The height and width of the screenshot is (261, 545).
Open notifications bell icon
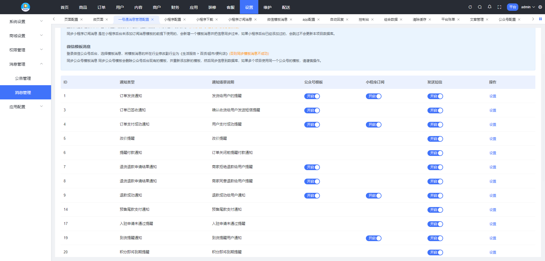click(490, 7)
